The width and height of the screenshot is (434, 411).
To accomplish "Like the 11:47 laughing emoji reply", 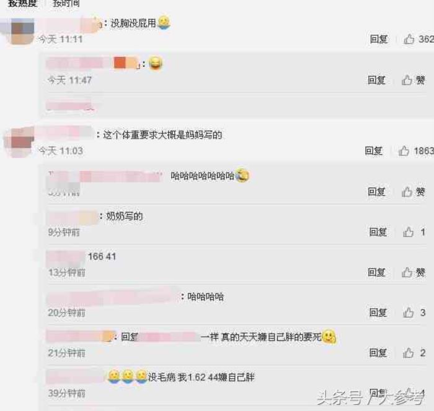I will tap(407, 80).
